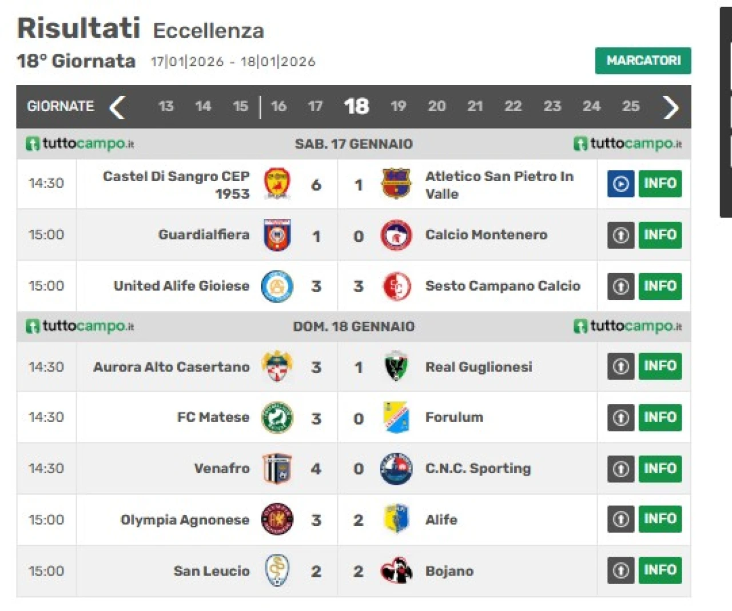Open the Real Guglionesi team page
Image resolution: width=732 pixels, height=611 pixels.
point(479,367)
